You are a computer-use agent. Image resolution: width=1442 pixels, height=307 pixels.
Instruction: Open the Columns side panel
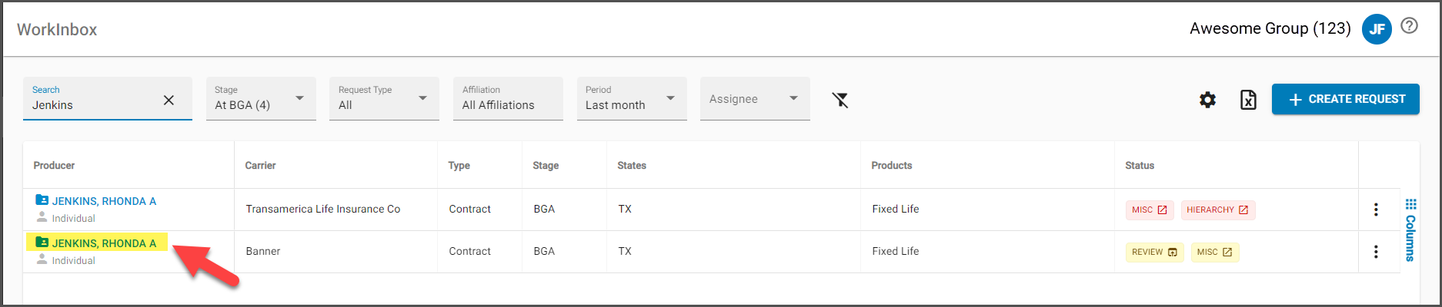point(1410,230)
